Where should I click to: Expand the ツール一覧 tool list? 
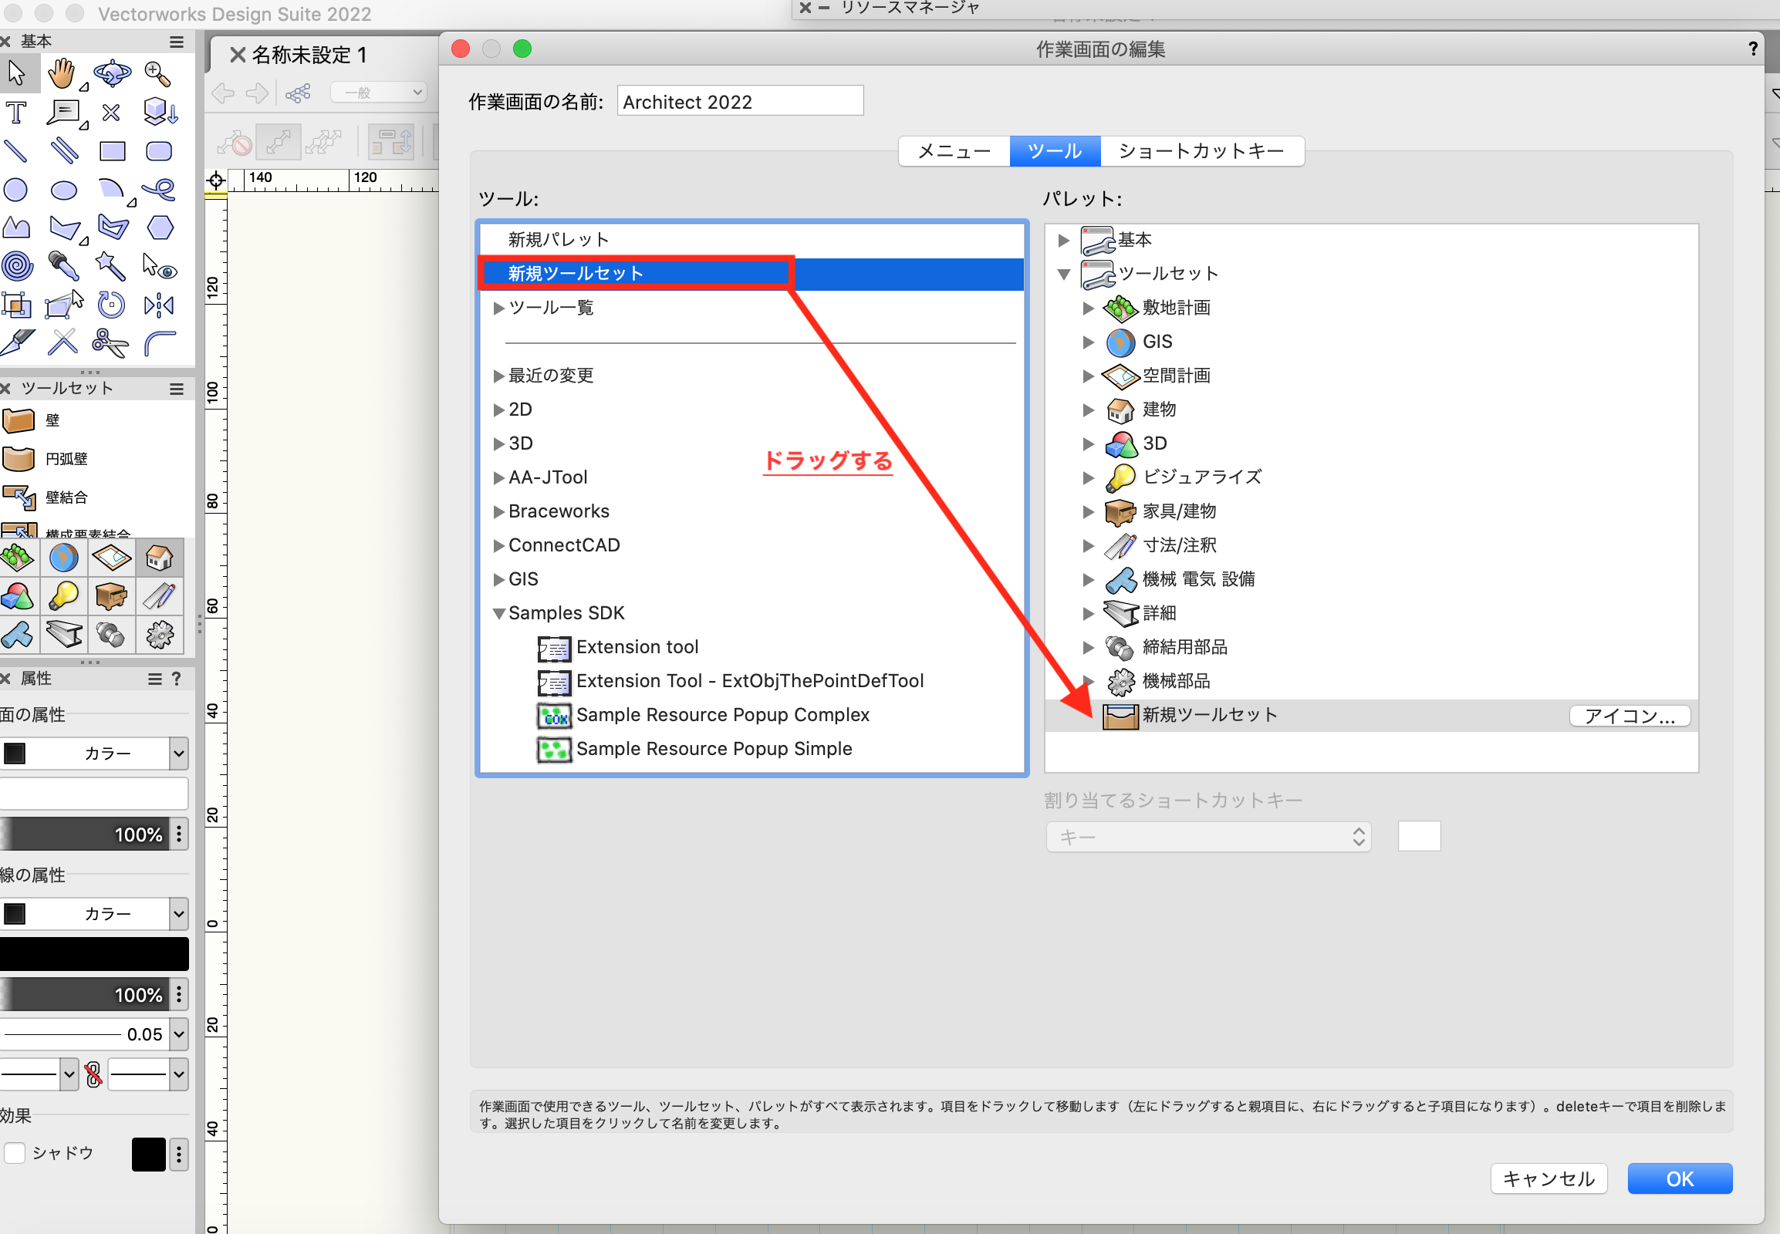[499, 308]
